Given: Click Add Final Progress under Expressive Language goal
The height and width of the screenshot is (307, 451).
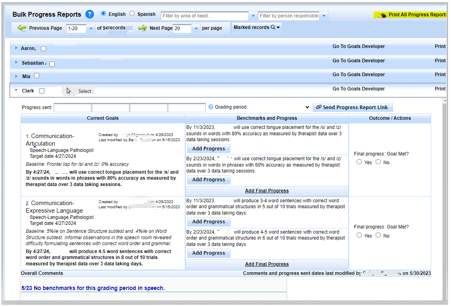Looking at the screenshot, I should pos(267,264).
